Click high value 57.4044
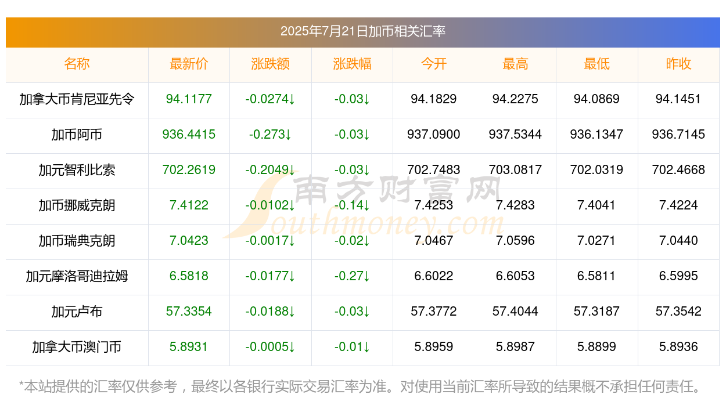726x405 pixels. pos(515,312)
